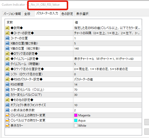149x138 pixels.
Task: Edit the シフト（ロウソク足の位置） value 0
Action: coord(107,74)
